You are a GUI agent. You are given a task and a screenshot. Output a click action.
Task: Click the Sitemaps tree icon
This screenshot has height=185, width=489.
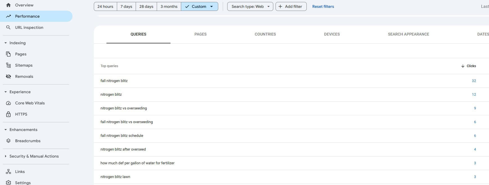click(8, 65)
